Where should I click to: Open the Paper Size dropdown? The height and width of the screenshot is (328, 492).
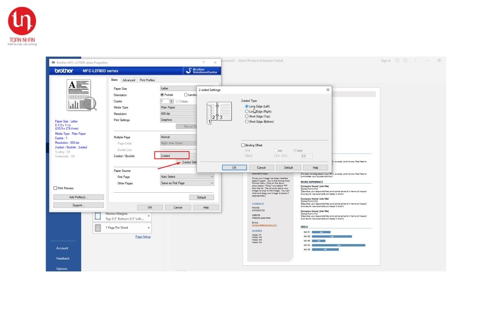click(x=178, y=89)
